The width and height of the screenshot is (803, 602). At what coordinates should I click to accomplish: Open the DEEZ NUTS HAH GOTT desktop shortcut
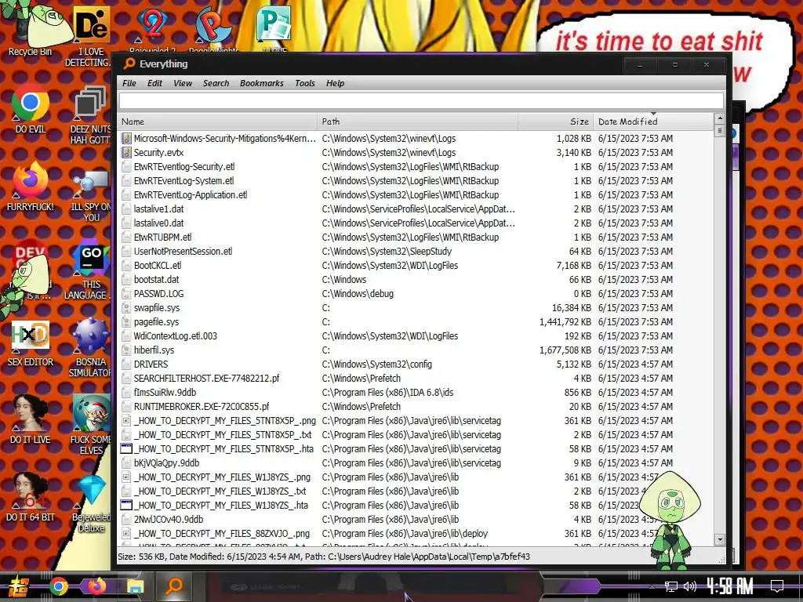[90, 114]
